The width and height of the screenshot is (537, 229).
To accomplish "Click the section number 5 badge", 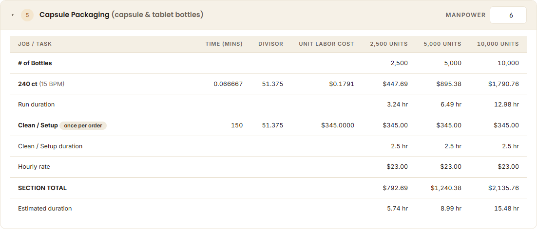I will [x=27, y=15].
